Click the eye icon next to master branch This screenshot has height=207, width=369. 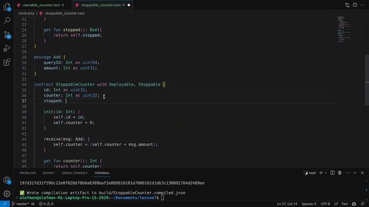tap(33, 204)
